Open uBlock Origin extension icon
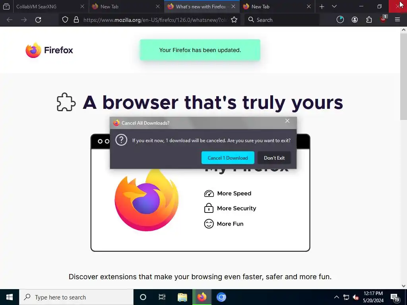 point(384,19)
